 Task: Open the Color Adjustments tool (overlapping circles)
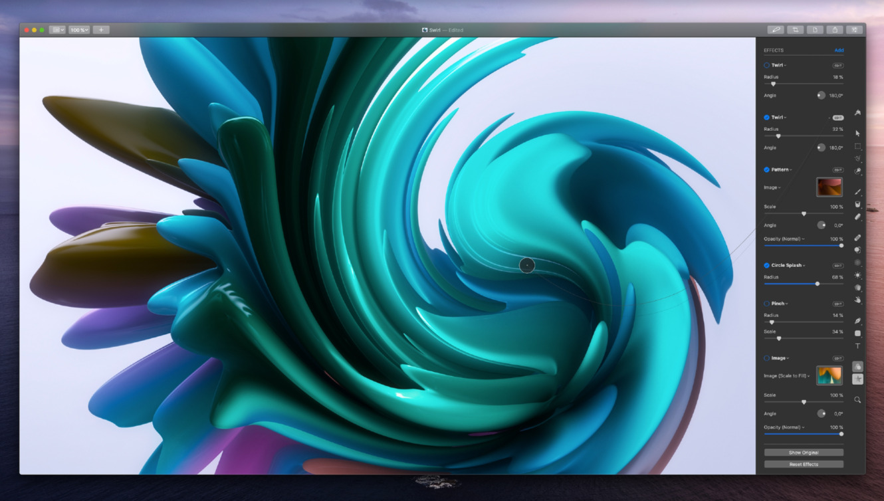(857, 366)
